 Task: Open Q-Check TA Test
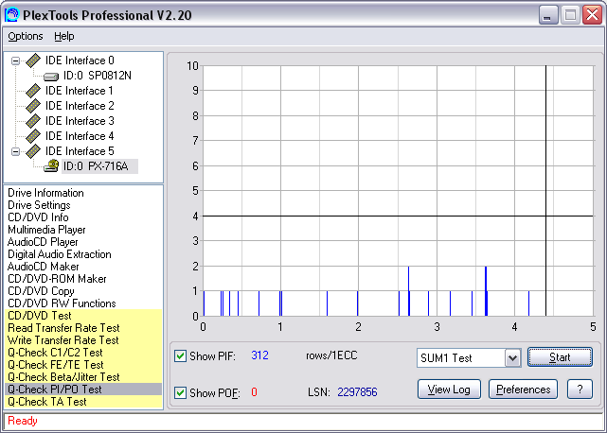click(47, 402)
